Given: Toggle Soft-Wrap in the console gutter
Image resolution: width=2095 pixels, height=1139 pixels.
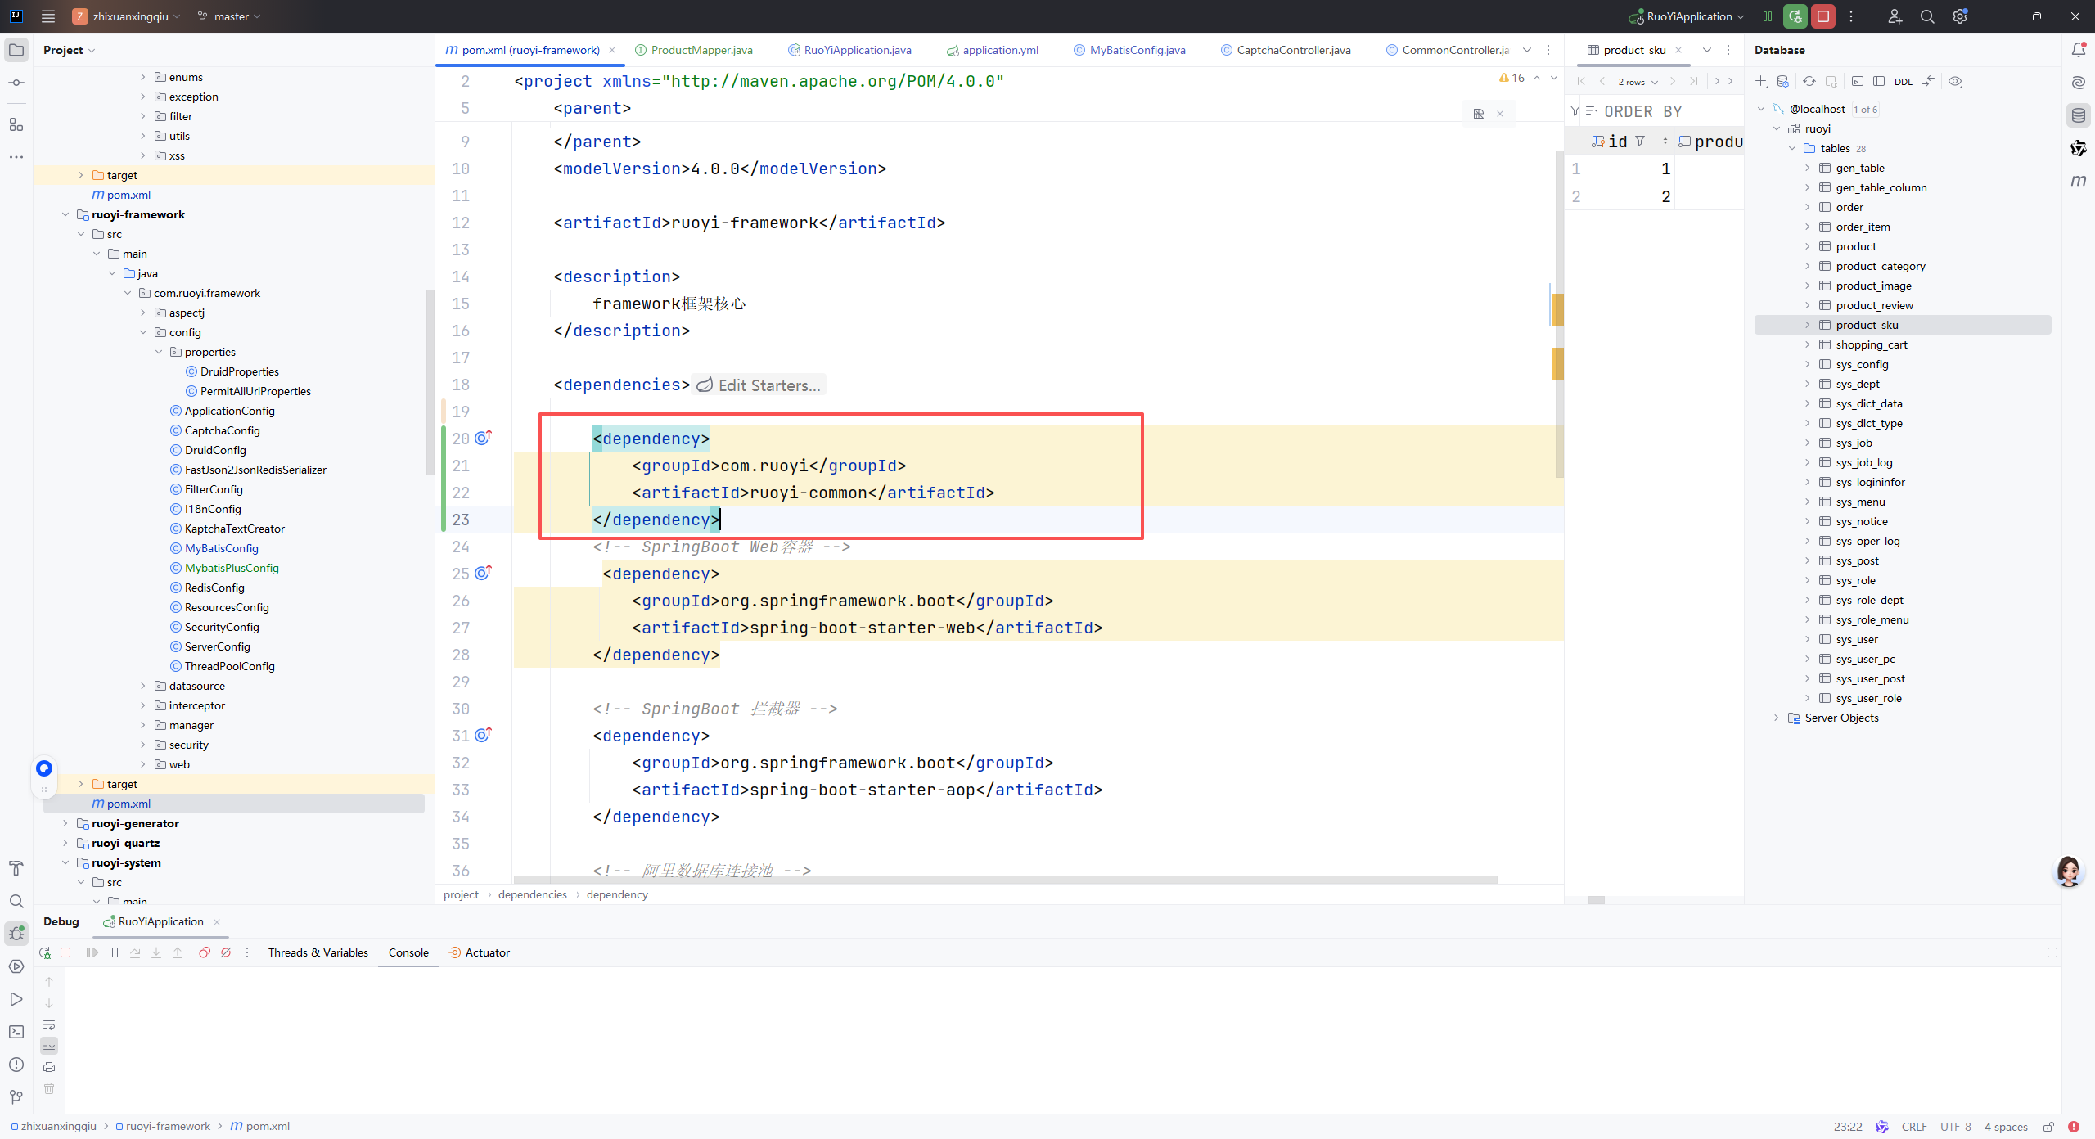Looking at the screenshot, I should click(x=49, y=1024).
